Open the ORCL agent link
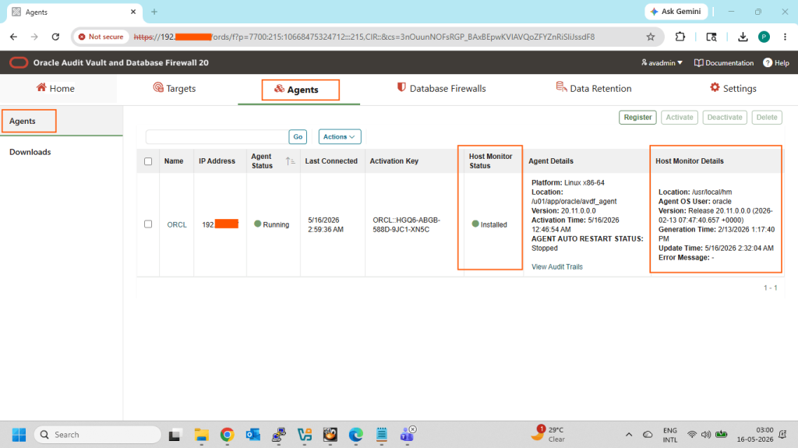The image size is (798, 448). 177,224
